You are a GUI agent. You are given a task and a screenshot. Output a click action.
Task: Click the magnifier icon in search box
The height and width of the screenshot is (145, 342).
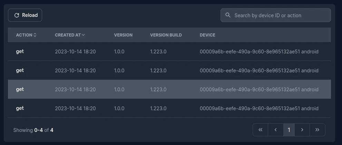tap(228, 15)
